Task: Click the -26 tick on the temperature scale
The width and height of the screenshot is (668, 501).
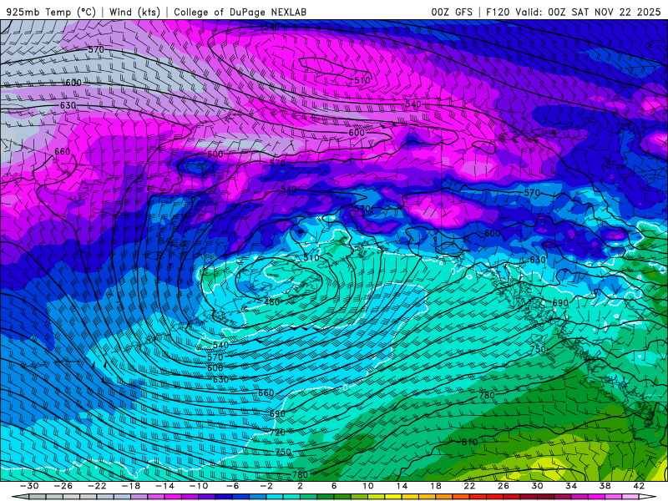Action: pos(63,486)
